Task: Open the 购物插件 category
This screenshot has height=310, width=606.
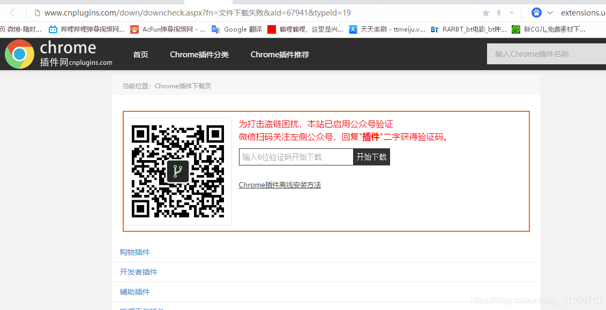Action: [134, 253]
